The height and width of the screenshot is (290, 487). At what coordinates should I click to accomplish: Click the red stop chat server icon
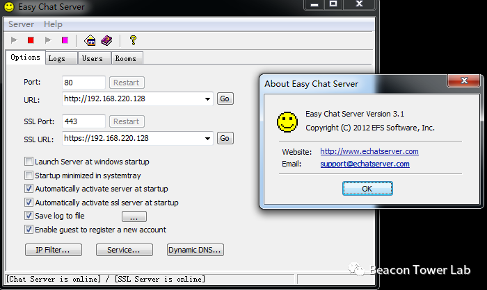click(31, 40)
